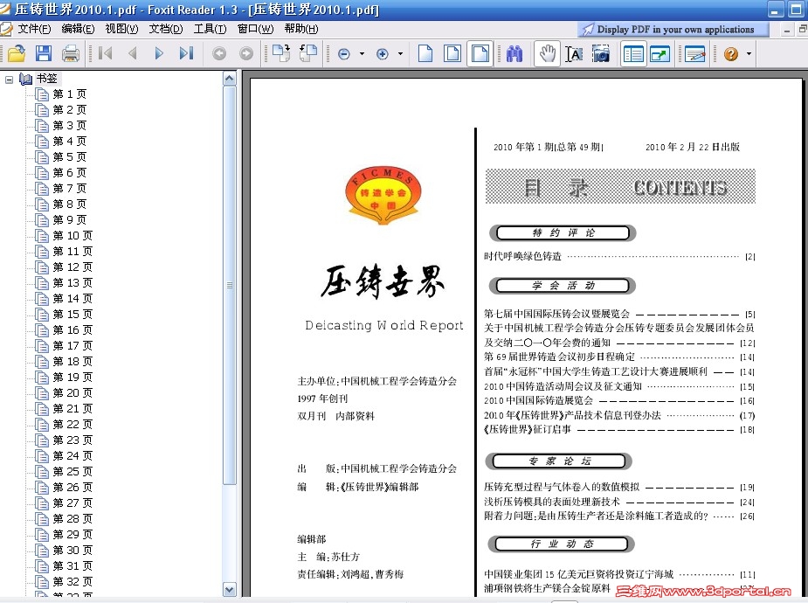Set actual size page view

click(x=425, y=53)
